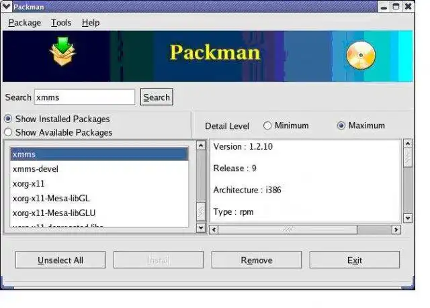Viewport: 430px width, 308px height.
Task: Select the xmms-devel package
Action: tap(99, 169)
